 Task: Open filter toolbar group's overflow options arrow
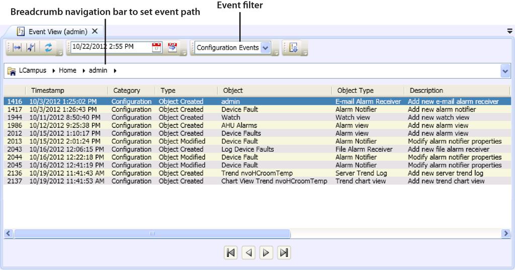coord(276,52)
